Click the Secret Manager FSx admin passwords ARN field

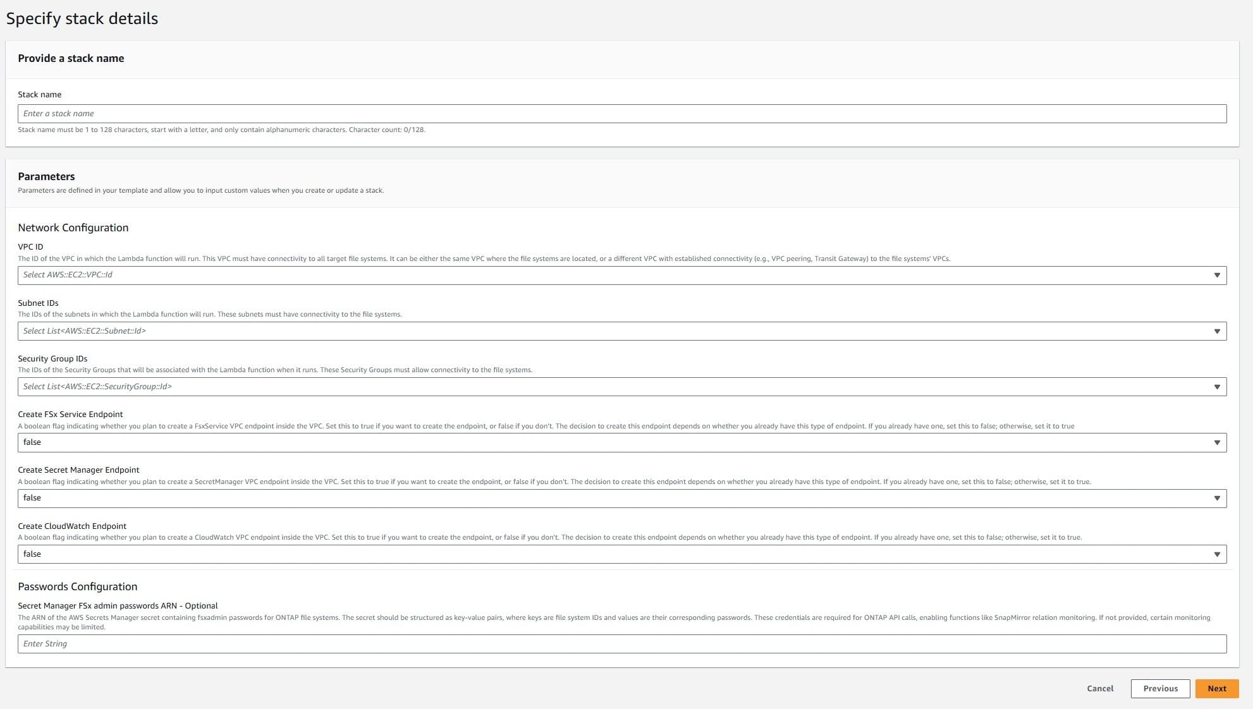point(622,644)
